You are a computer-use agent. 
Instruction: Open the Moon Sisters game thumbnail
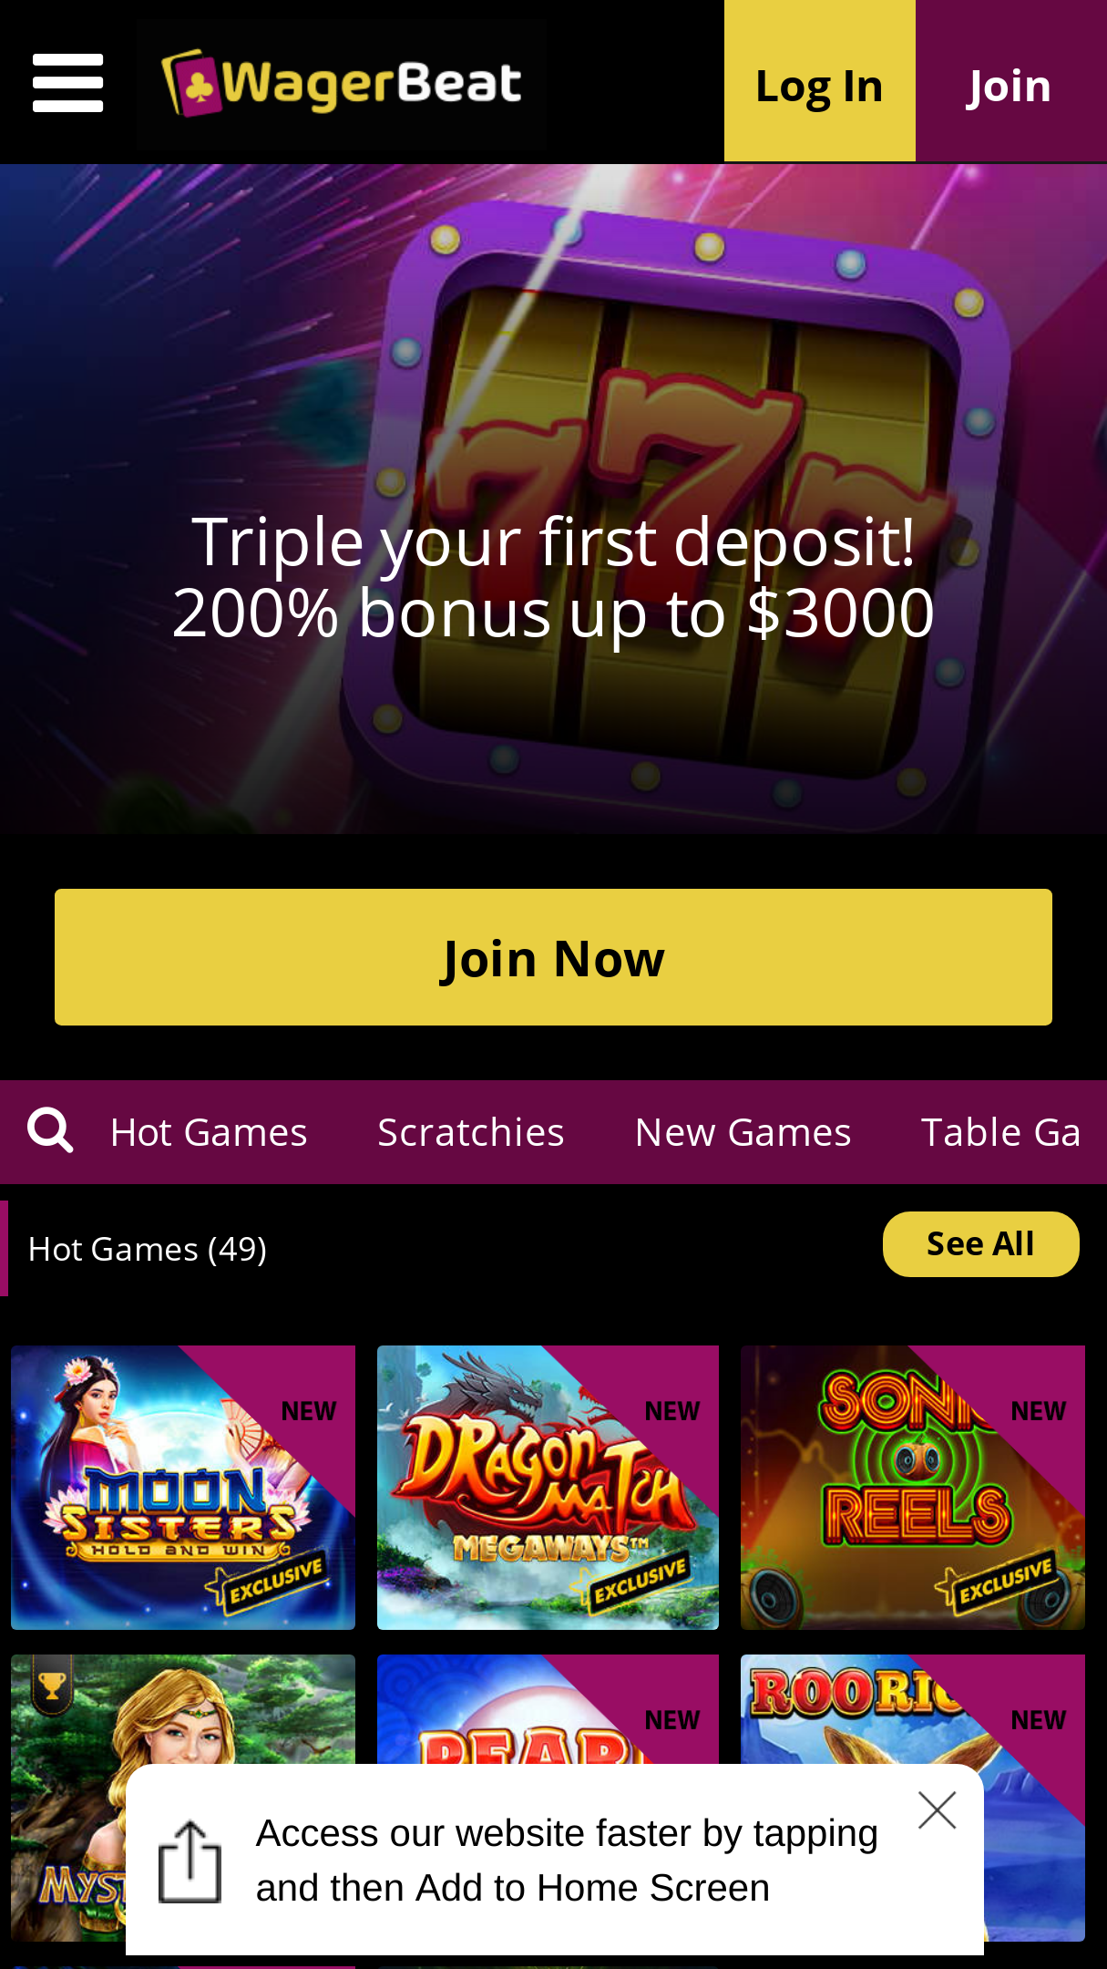[183, 1488]
